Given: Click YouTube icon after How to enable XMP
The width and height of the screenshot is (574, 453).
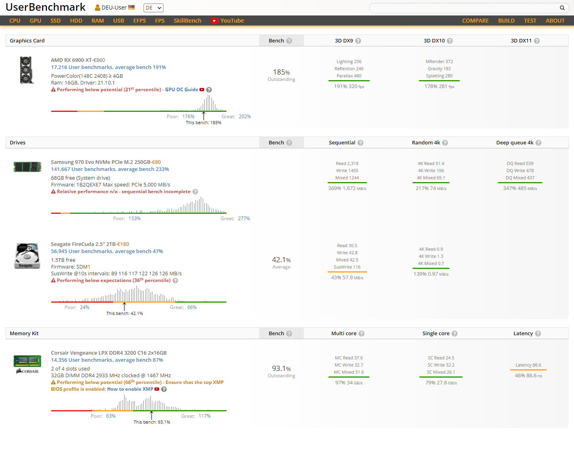Looking at the screenshot, I should 157,389.
